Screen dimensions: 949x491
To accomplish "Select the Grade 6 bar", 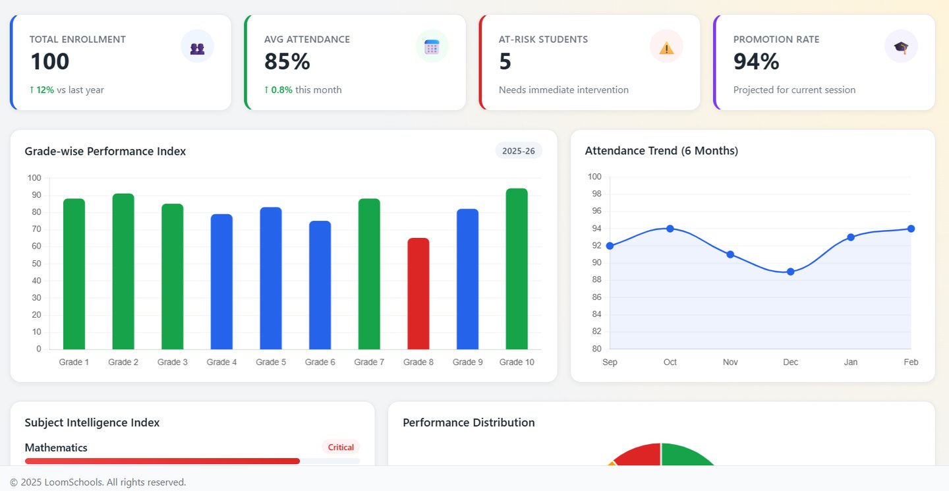I will tap(320, 285).
